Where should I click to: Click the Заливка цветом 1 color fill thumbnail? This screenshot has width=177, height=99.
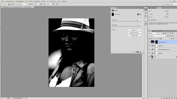152,42
